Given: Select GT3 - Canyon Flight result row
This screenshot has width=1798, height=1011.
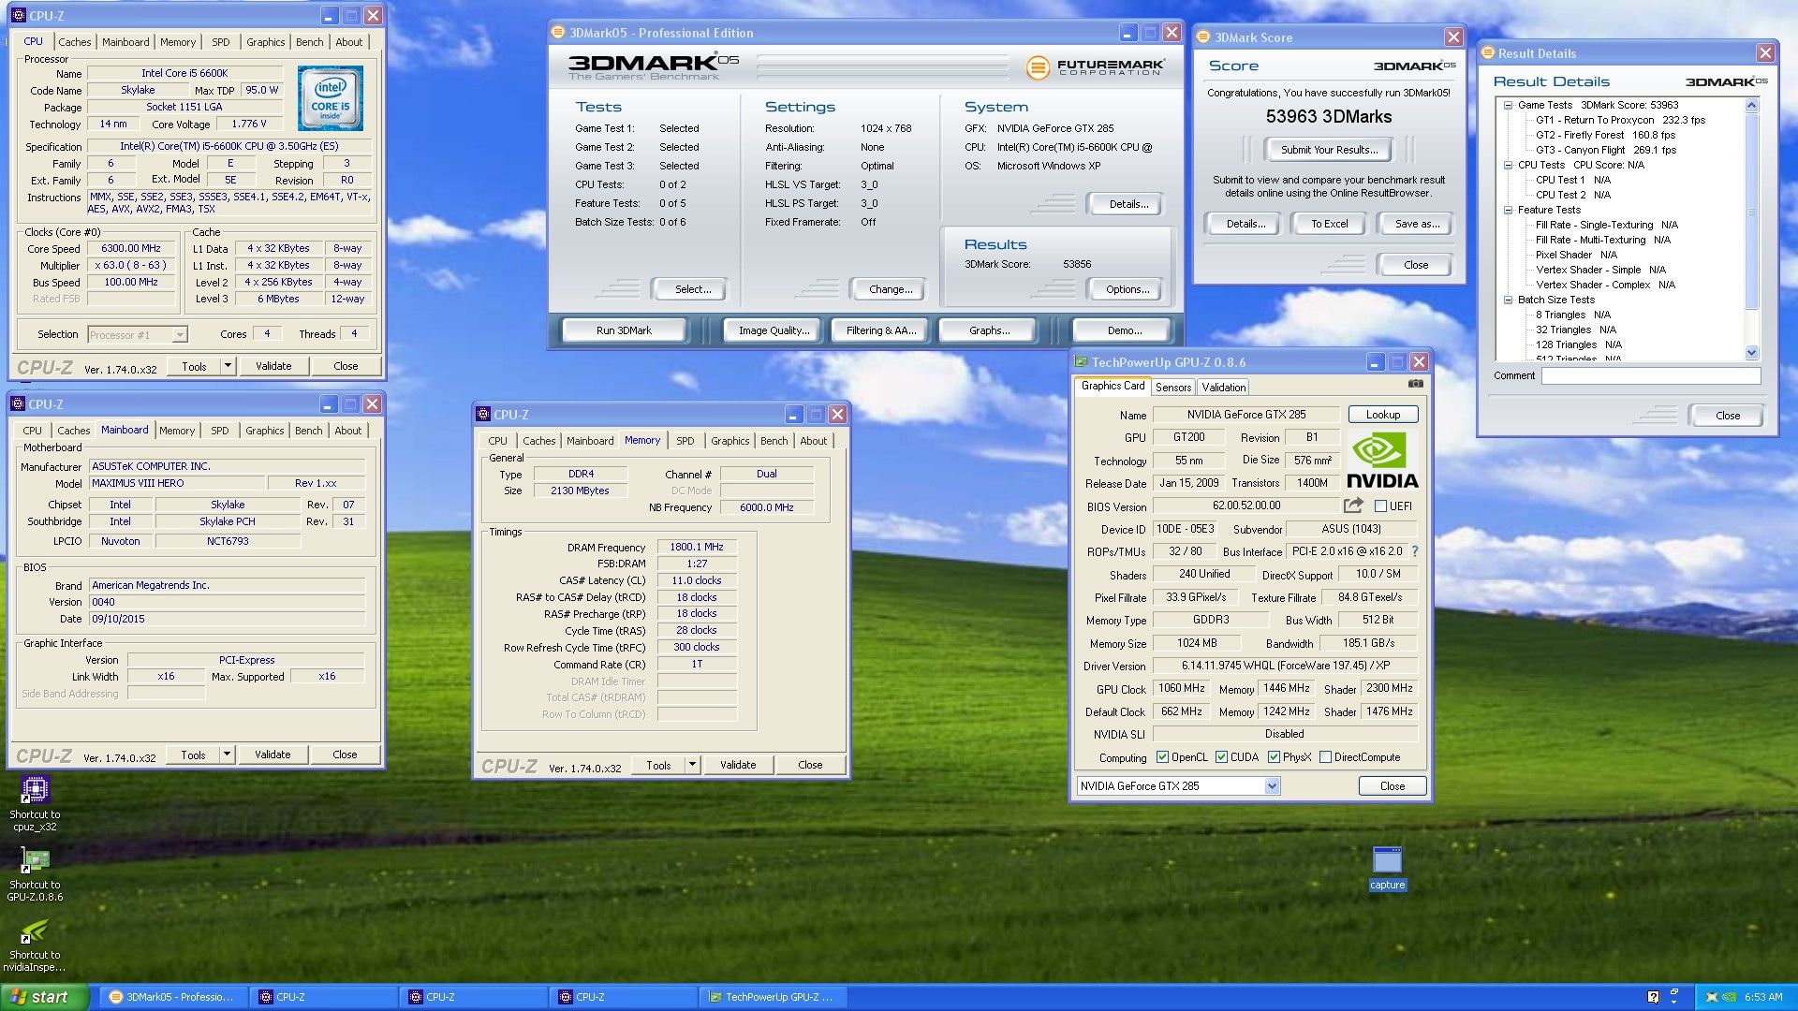Looking at the screenshot, I should tap(1605, 150).
